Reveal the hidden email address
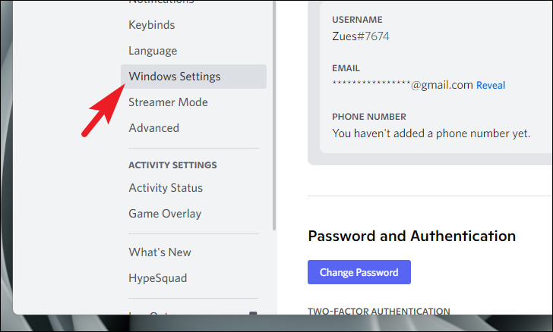 tap(491, 85)
